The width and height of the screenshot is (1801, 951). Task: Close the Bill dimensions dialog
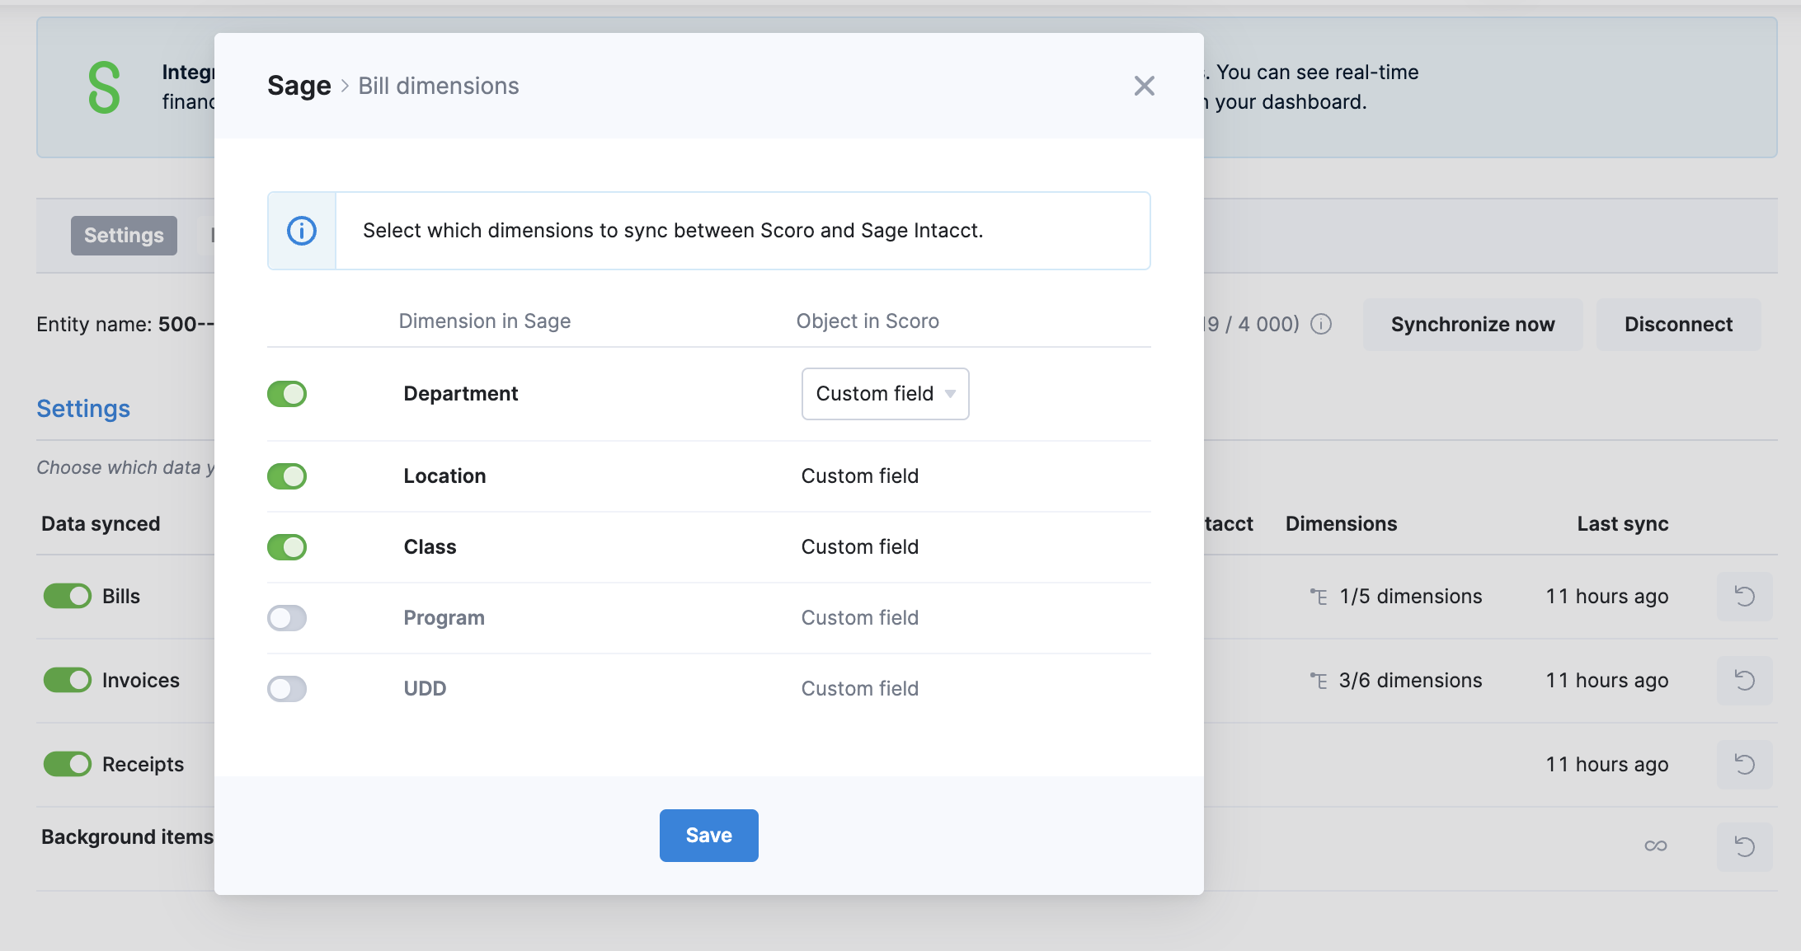click(x=1144, y=86)
